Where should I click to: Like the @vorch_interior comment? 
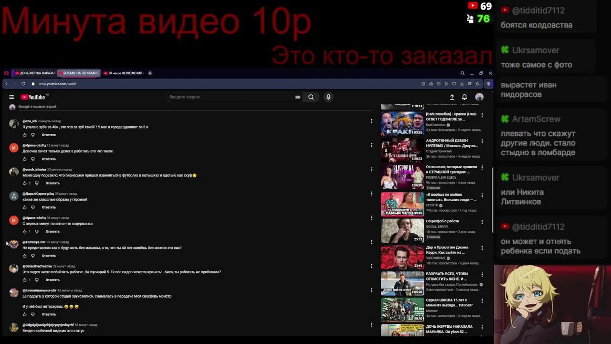click(25, 183)
